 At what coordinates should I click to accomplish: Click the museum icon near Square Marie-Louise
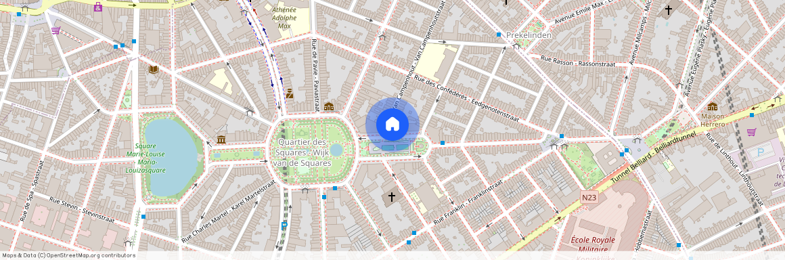click(x=221, y=139)
